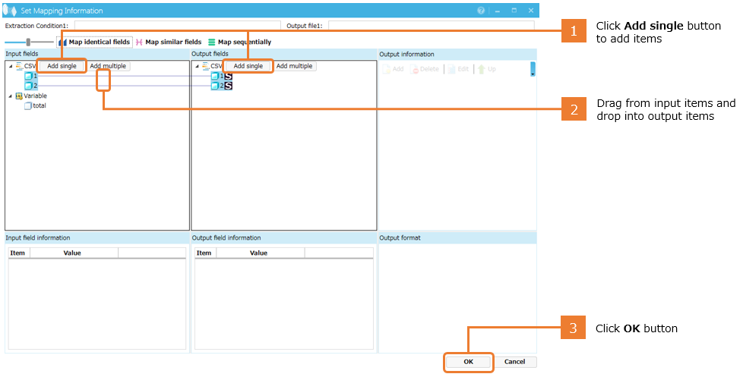
Task: Select input field item 2 icon
Action: 28,86
